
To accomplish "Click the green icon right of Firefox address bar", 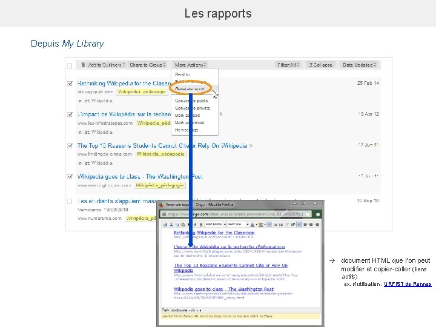I will tap(317, 214).
